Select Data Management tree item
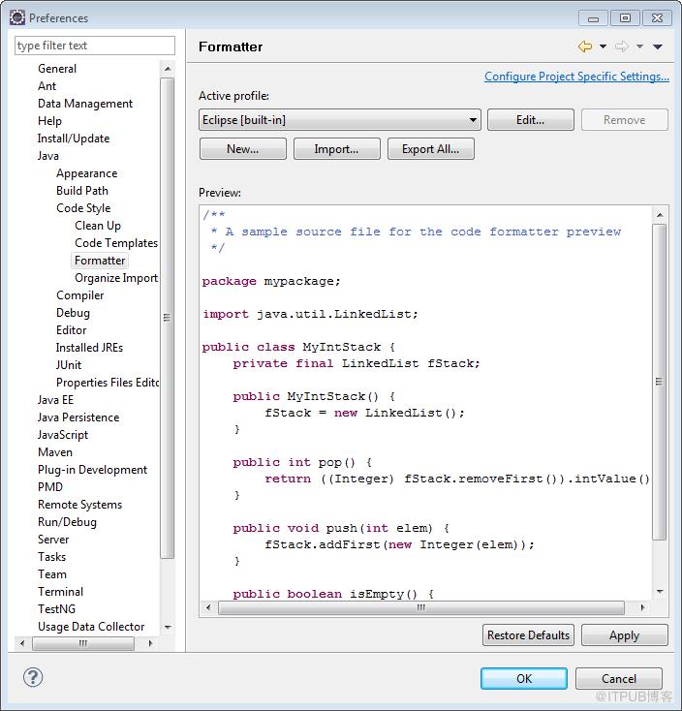Viewport: 682px width, 711px height. click(x=85, y=104)
